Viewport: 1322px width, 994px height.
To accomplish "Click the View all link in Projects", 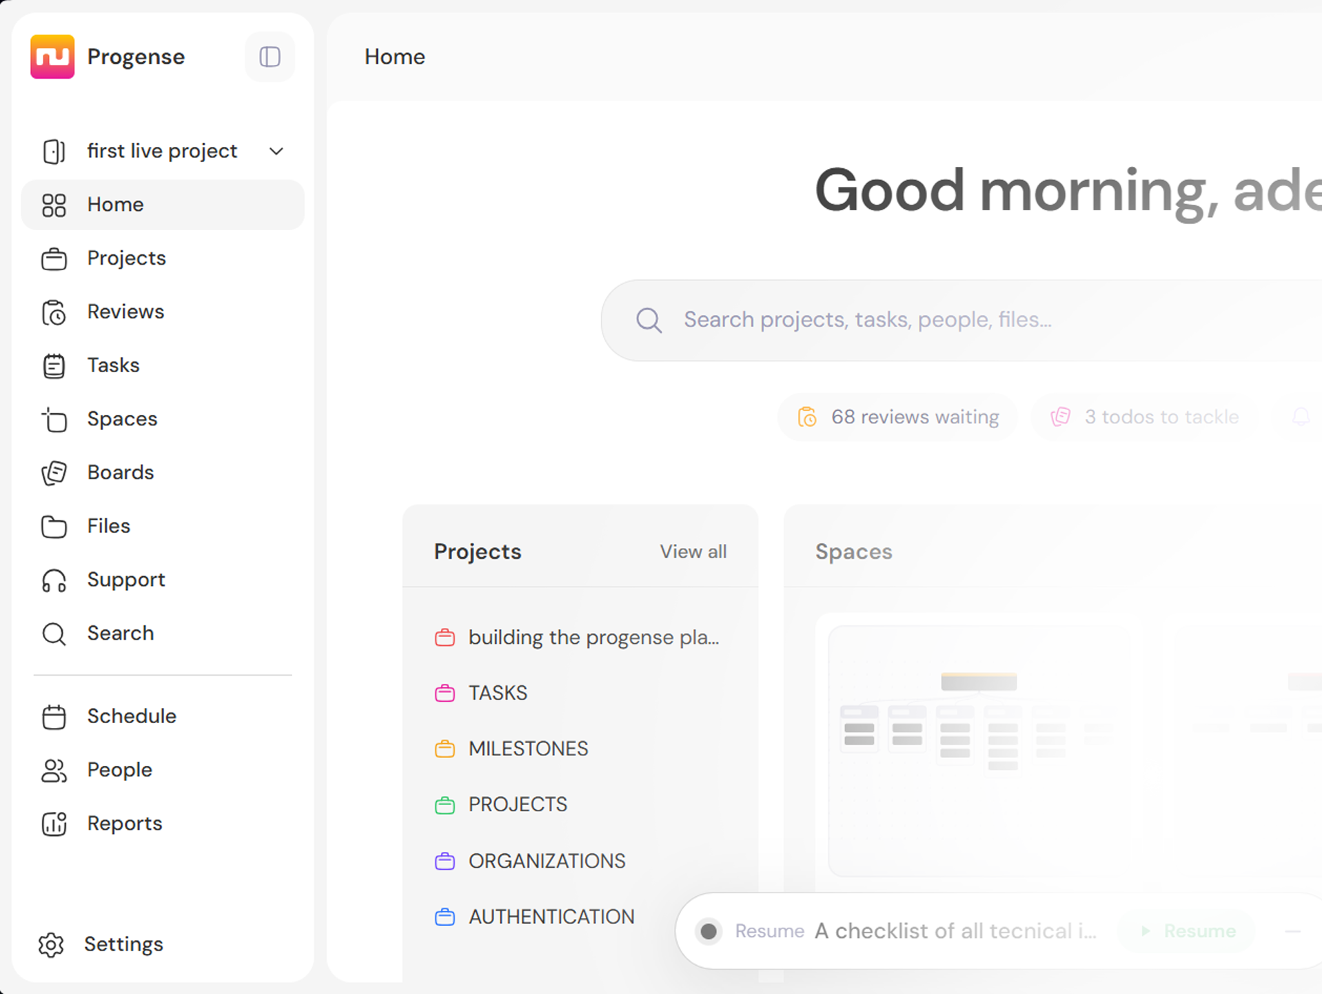I will tap(693, 551).
